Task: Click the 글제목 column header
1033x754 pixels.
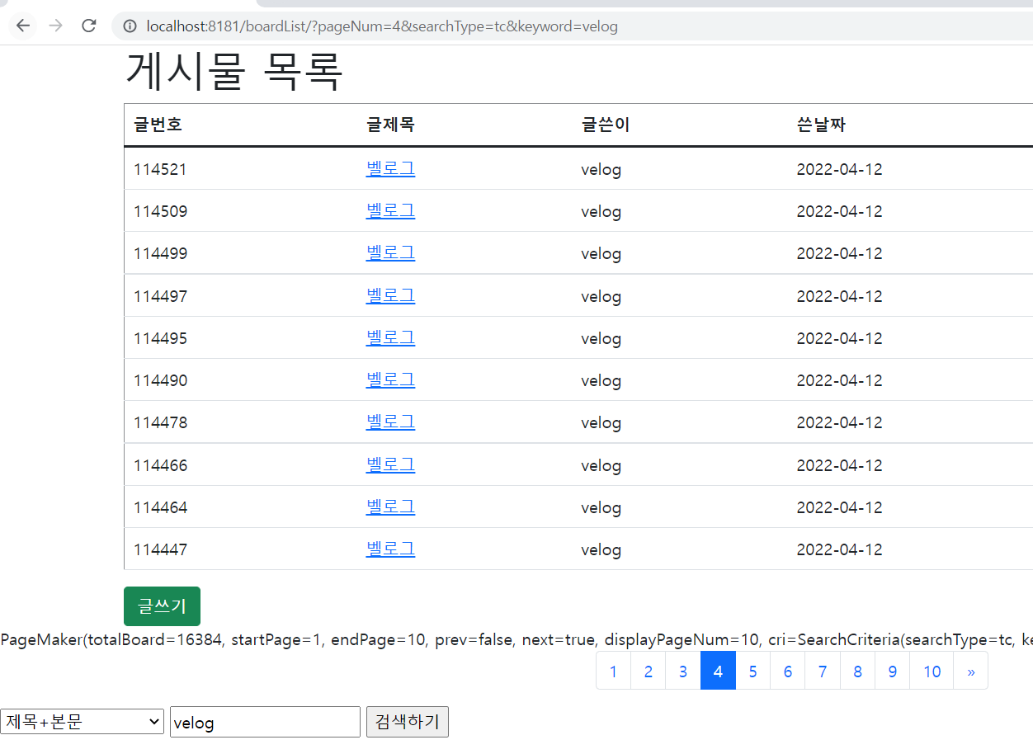Action: coord(390,125)
